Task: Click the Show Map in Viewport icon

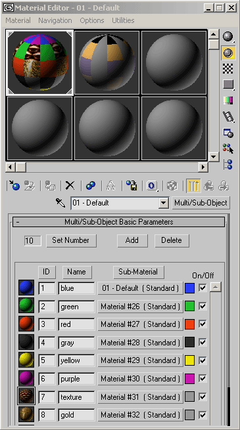Action: coord(172,186)
